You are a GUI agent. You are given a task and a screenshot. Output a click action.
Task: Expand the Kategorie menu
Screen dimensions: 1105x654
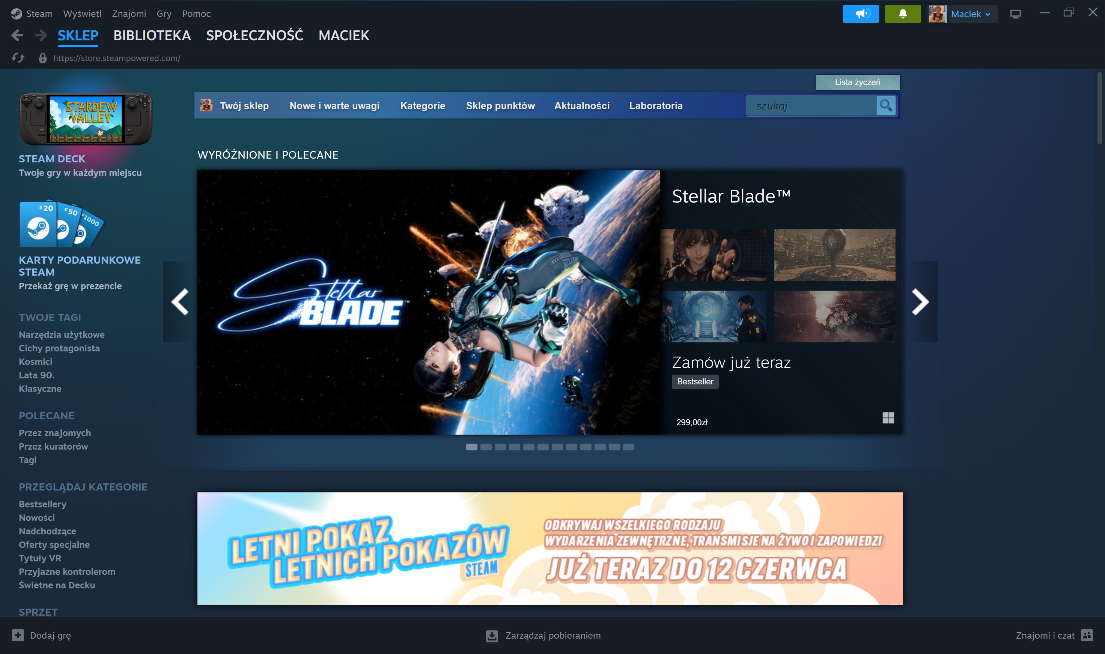pos(423,106)
